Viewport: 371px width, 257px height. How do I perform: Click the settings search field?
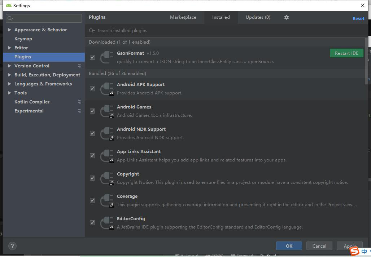(x=44, y=18)
